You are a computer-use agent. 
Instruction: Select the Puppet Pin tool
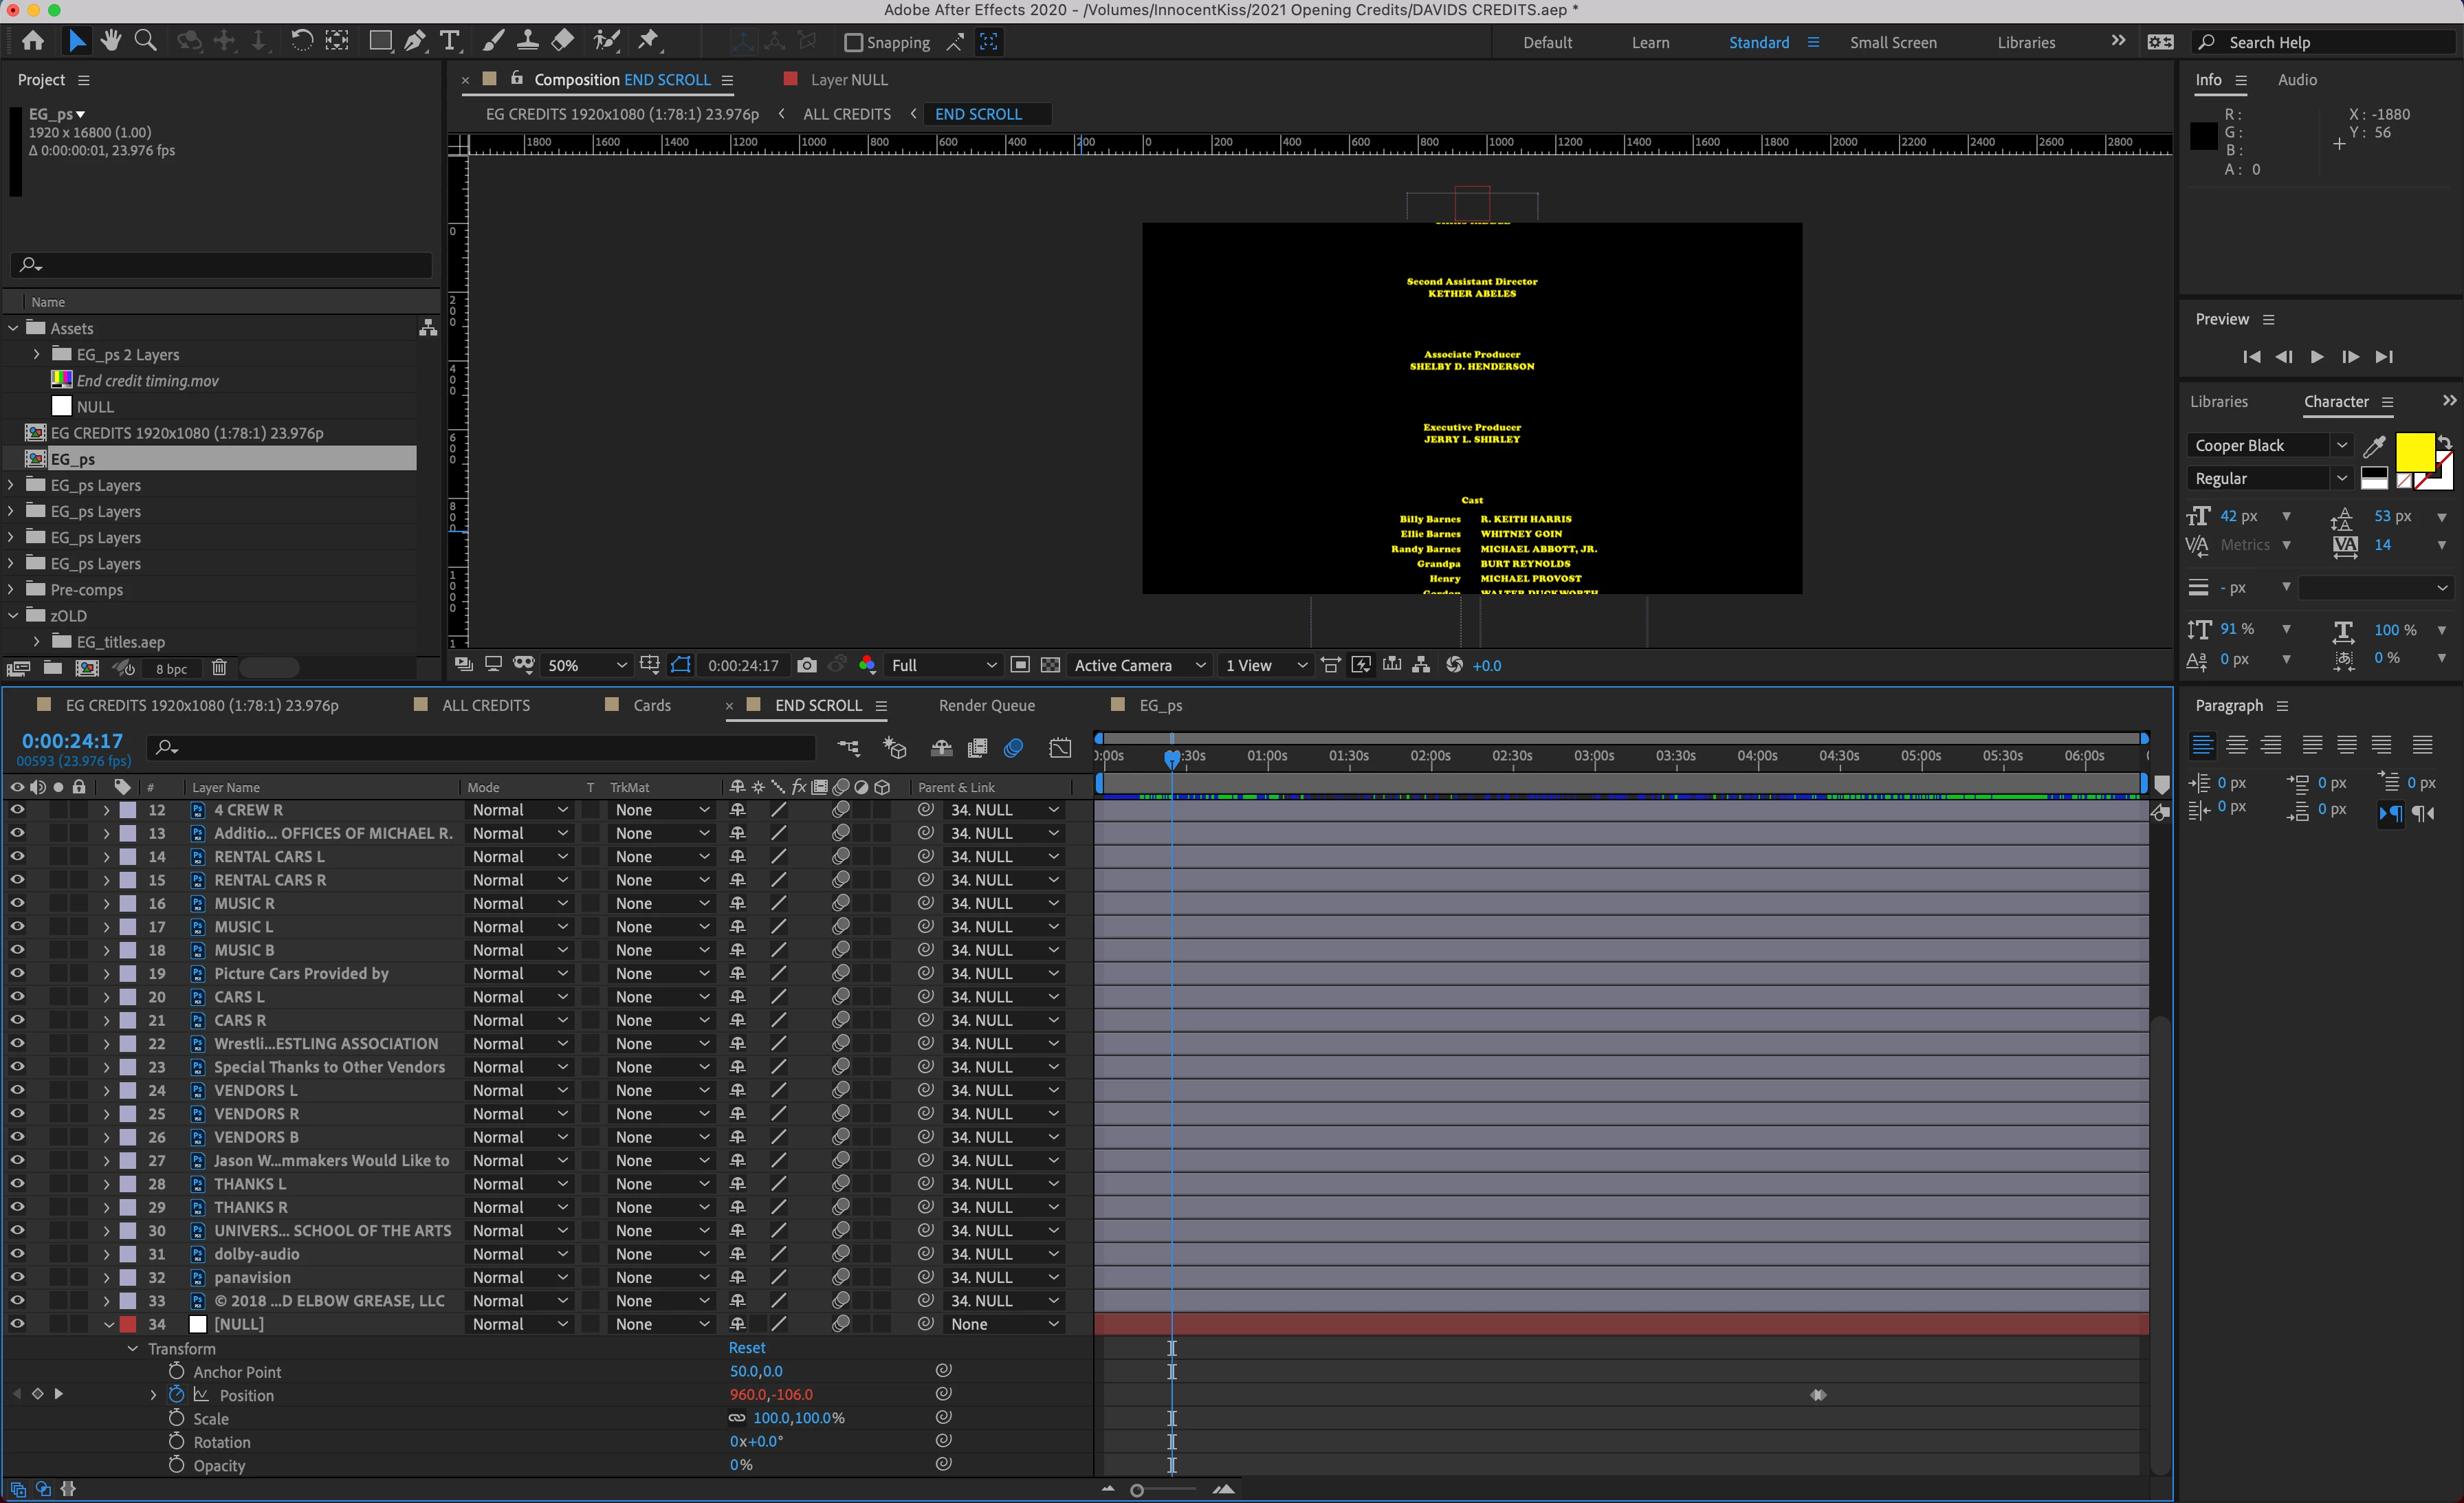click(648, 41)
